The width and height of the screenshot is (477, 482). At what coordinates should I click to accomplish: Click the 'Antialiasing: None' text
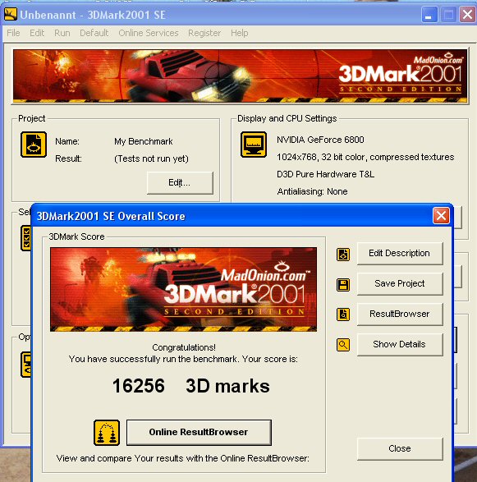coord(312,191)
